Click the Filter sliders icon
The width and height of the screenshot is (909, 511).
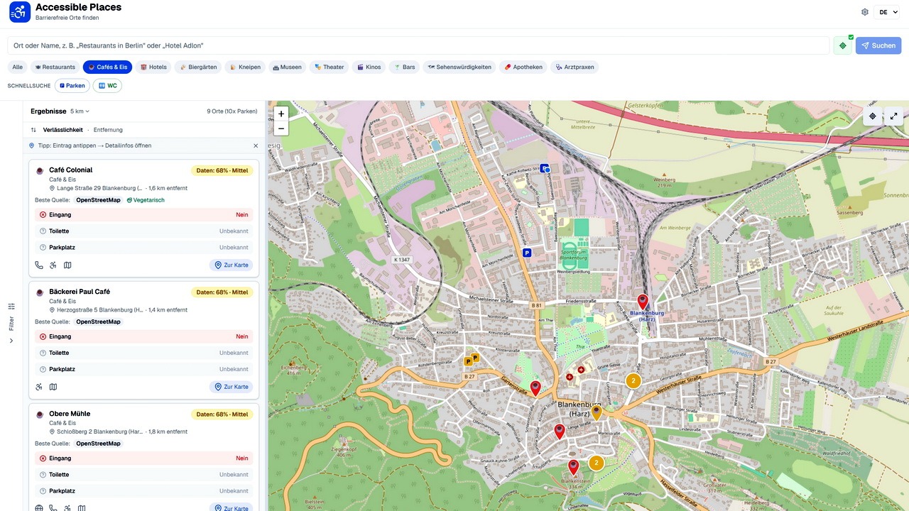tap(11, 306)
